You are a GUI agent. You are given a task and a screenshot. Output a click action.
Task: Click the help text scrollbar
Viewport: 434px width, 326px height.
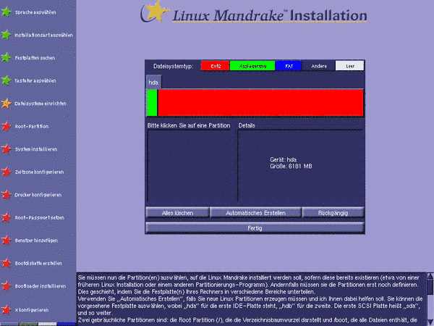pyautogui.click(x=430, y=297)
